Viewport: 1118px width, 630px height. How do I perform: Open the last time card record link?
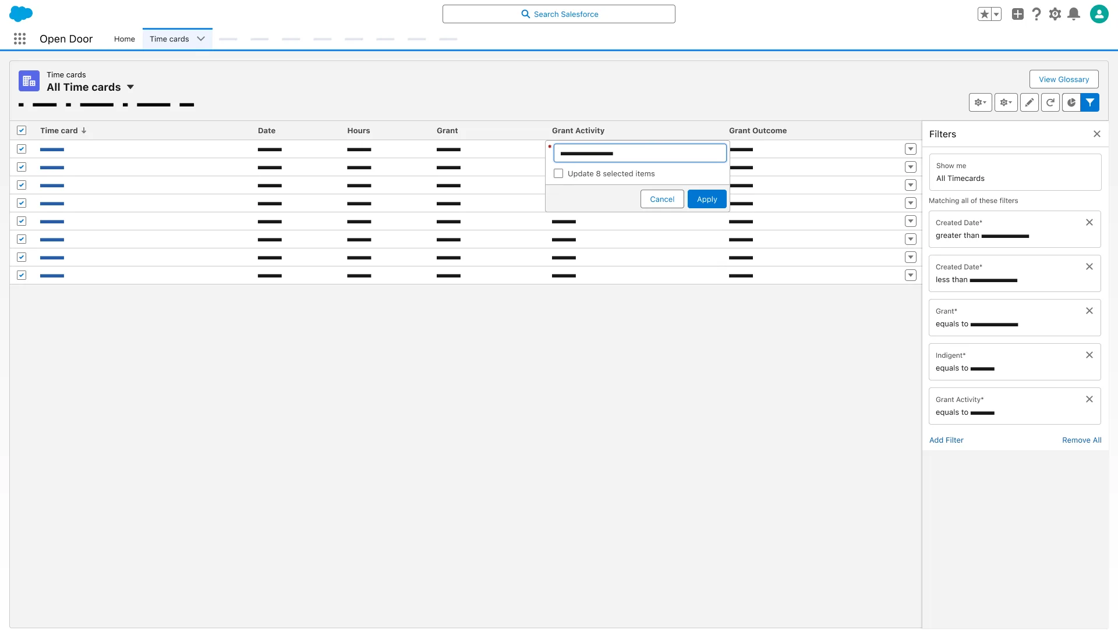[52, 276]
